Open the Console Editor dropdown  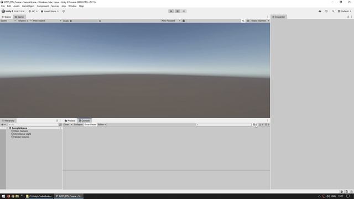point(102,124)
